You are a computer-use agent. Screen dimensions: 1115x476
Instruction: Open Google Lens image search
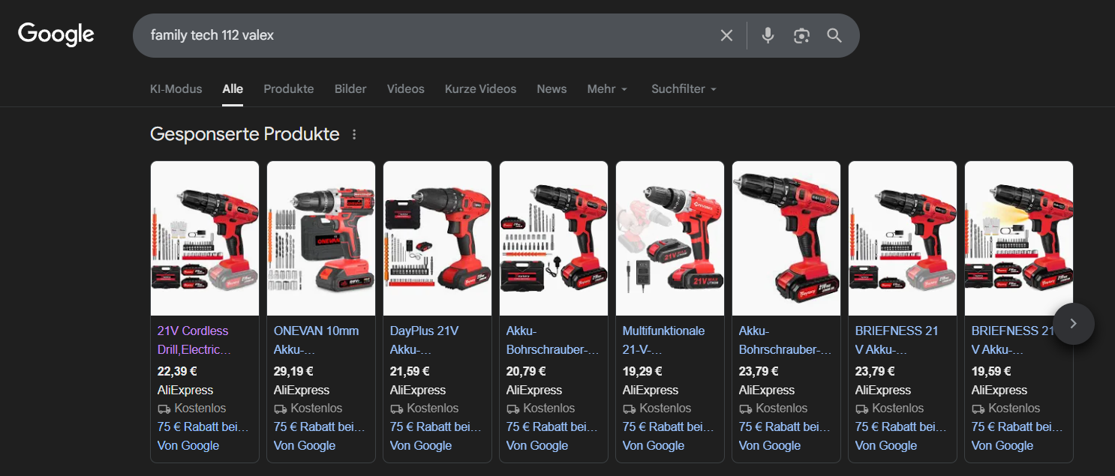click(801, 35)
